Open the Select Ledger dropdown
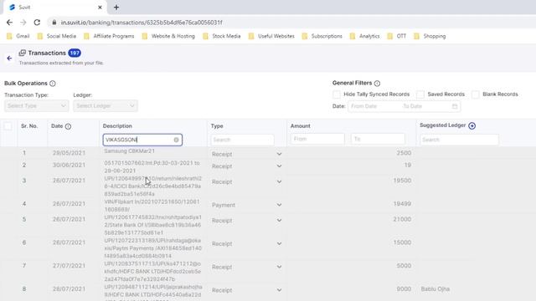This screenshot has width=536, height=301. point(106,106)
